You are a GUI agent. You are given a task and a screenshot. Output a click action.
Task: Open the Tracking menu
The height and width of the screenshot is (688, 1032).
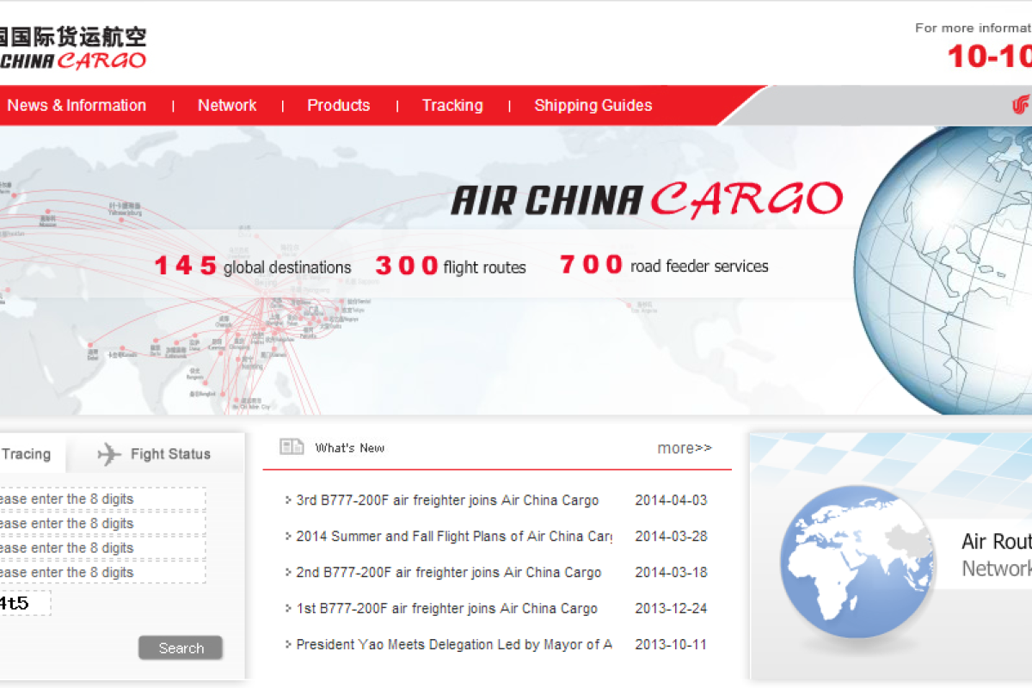pos(453,105)
